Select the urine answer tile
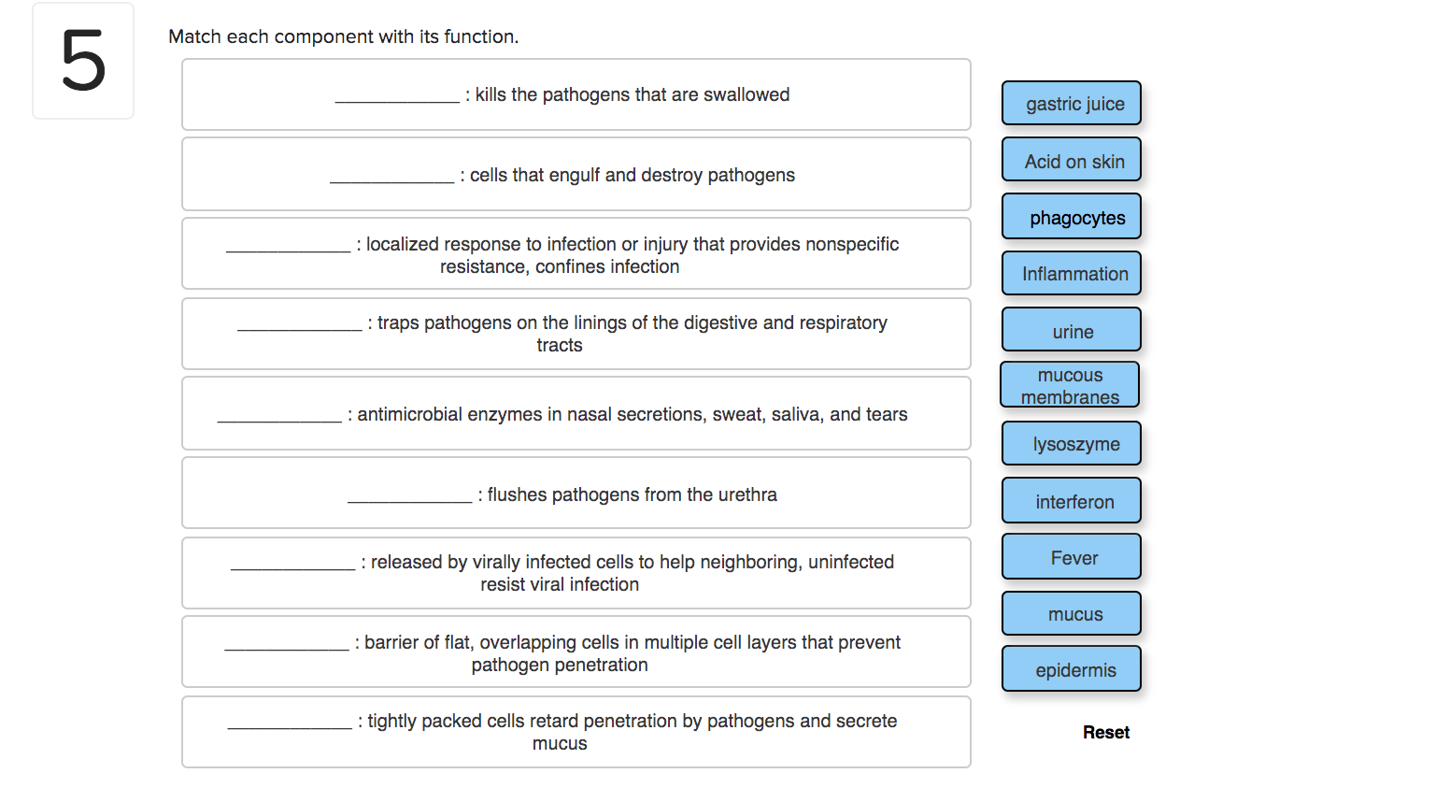 [x=1072, y=331]
